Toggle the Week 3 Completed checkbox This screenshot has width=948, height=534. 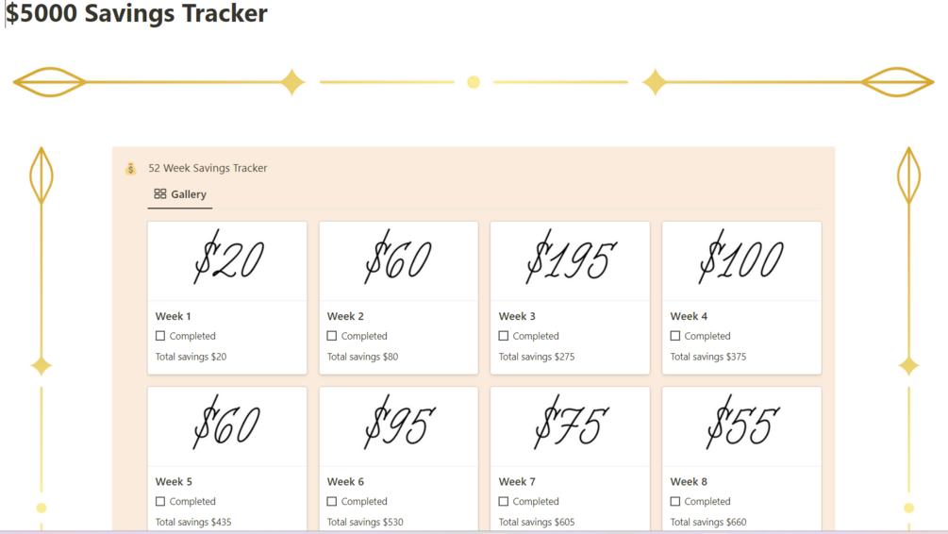pos(504,336)
